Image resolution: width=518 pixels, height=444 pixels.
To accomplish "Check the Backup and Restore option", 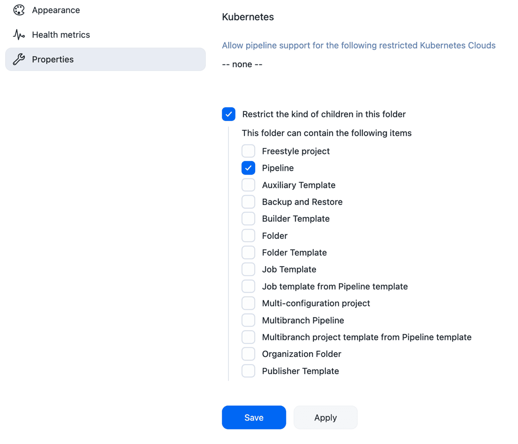I will [248, 202].
